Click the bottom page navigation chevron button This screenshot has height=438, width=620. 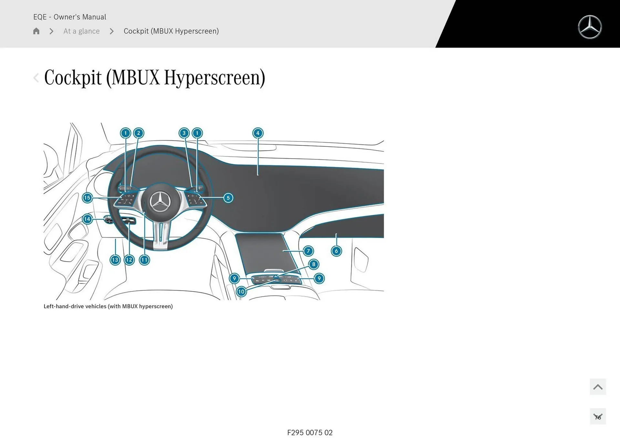pos(598,416)
